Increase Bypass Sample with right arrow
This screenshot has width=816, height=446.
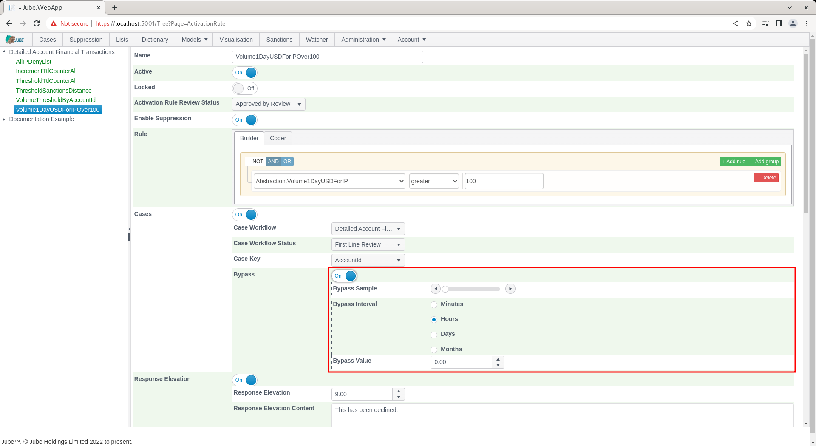click(510, 289)
